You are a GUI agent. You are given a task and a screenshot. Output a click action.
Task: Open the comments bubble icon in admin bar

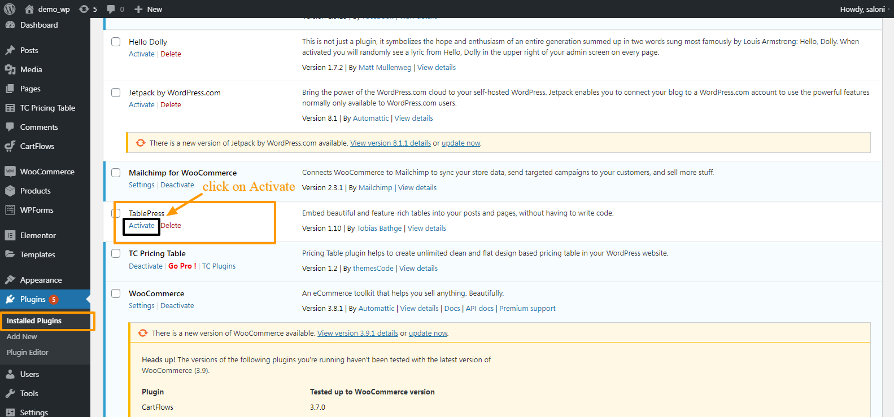111,9
